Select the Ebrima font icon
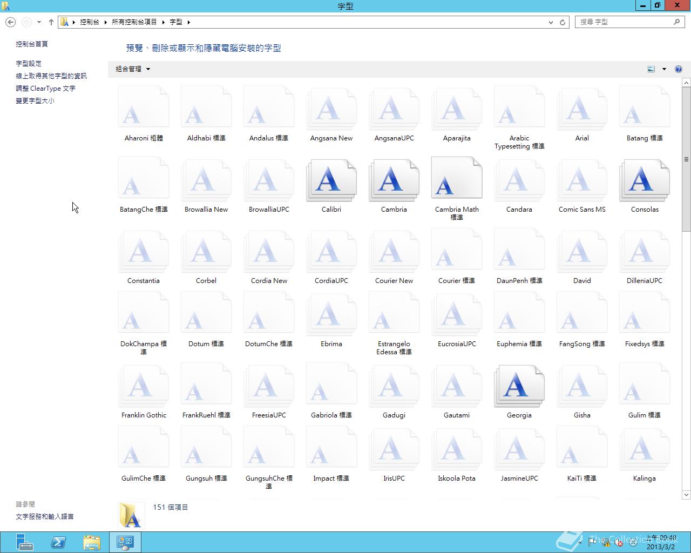This screenshot has width=691, height=553. 331,315
